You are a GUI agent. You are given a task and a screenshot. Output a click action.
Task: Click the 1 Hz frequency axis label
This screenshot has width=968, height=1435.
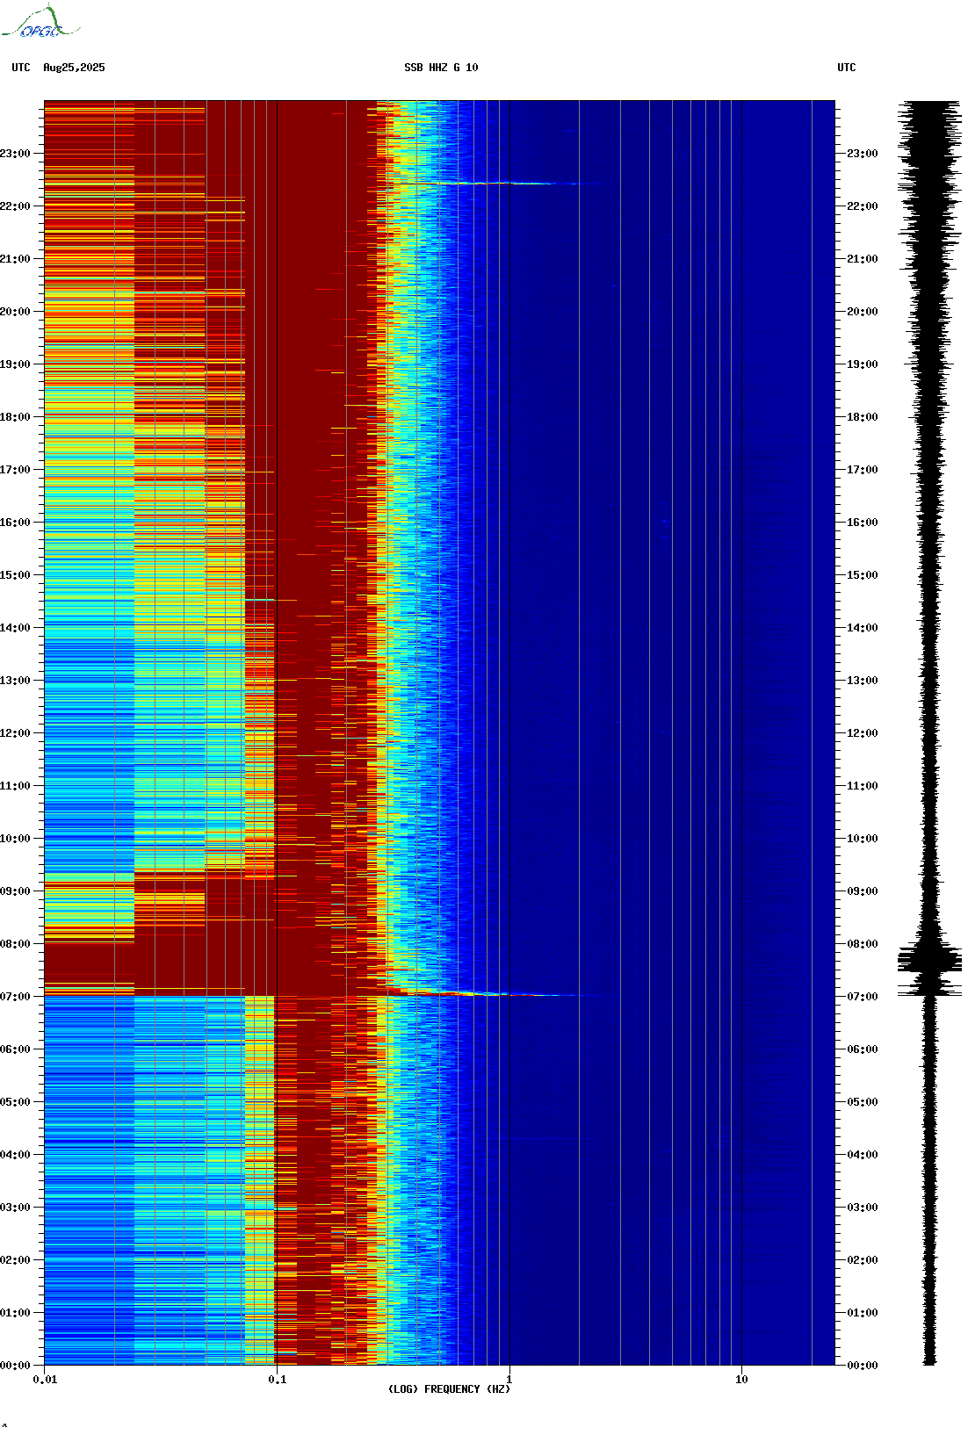(x=509, y=1380)
